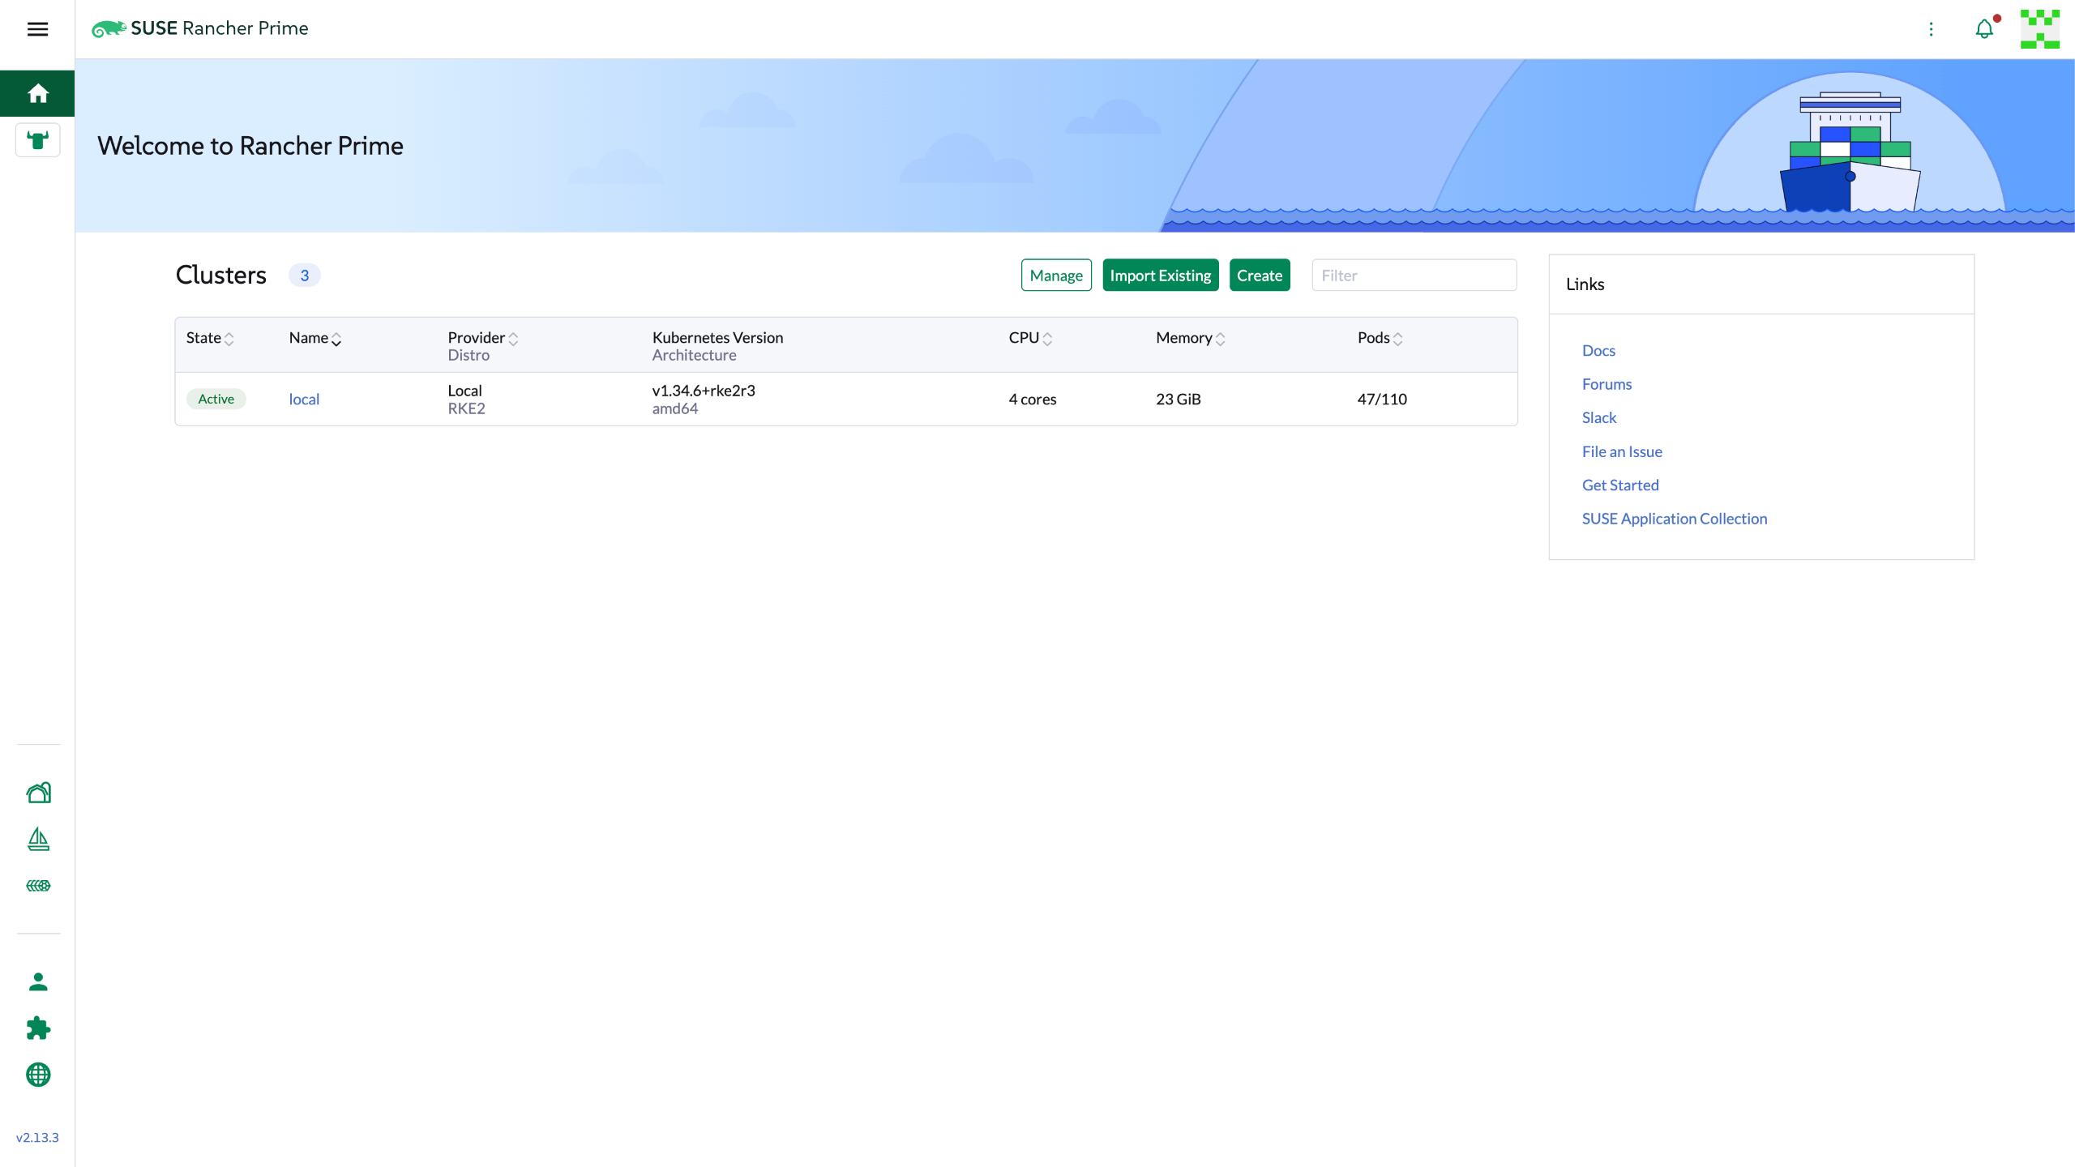2075x1167 pixels.
Task: Click the RKE2 distro text
Action: [466, 408]
